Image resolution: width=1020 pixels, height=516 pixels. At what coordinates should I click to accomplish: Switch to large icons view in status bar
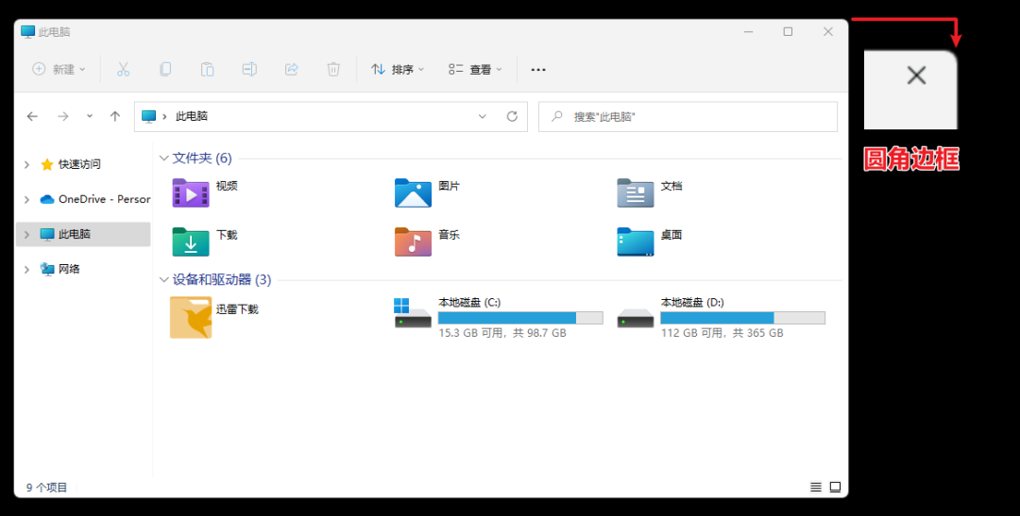835,487
